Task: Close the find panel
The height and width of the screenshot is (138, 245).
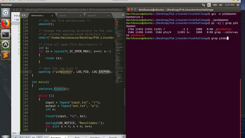Action: (x=123, y=137)
